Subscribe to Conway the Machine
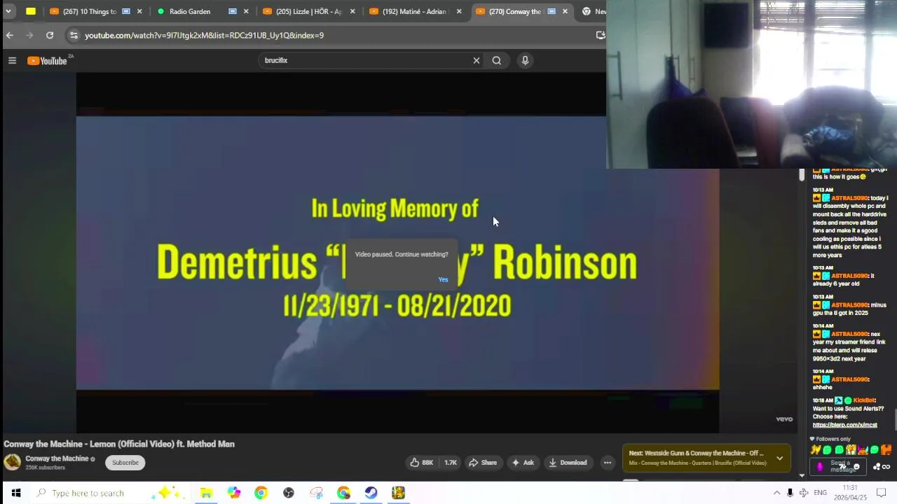 point(125,462)
